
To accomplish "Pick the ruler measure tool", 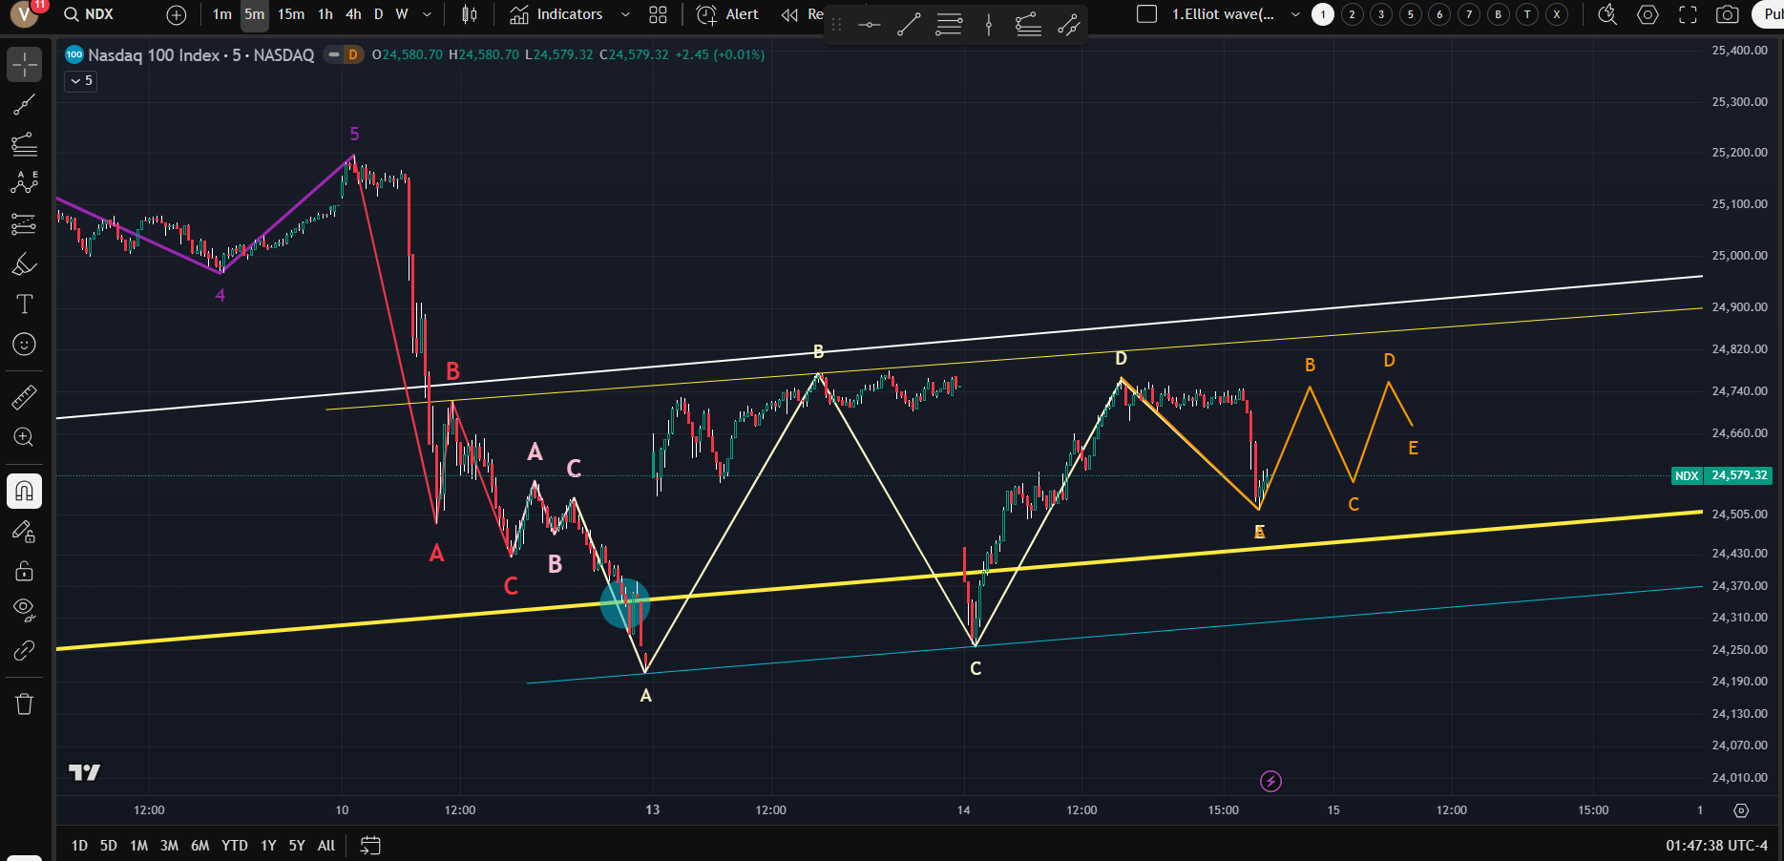I will tap(24, 397).
